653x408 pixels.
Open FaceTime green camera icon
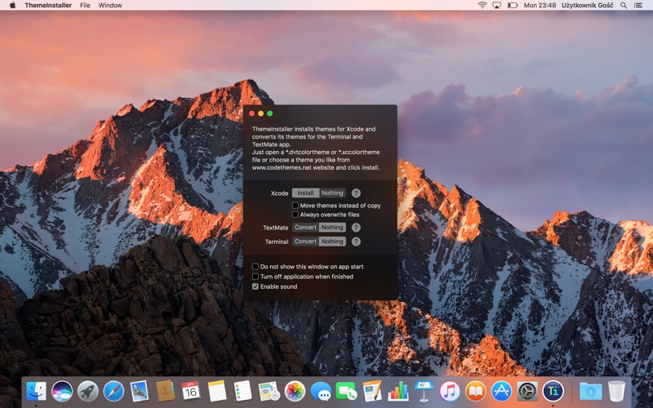tap(346, 392)
